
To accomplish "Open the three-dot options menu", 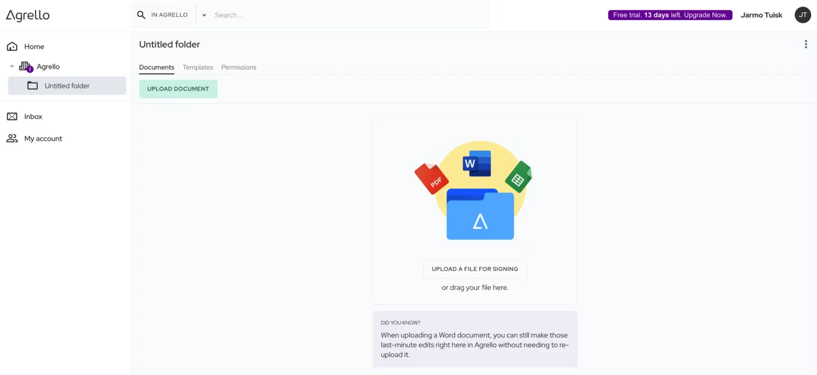I will click(x=806, y=44).
